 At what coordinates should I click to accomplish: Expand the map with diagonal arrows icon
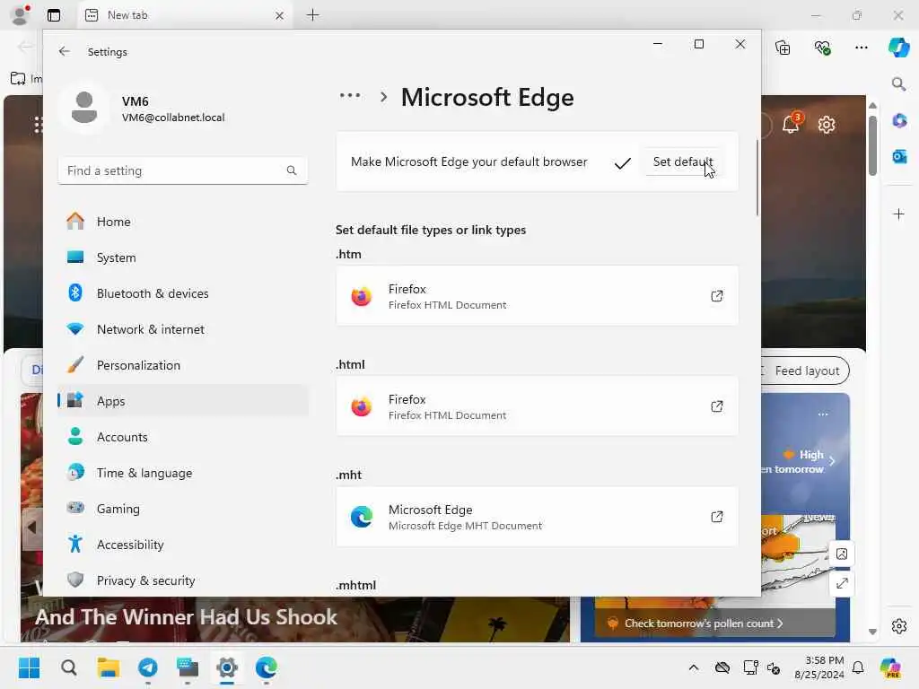[842, 583]
